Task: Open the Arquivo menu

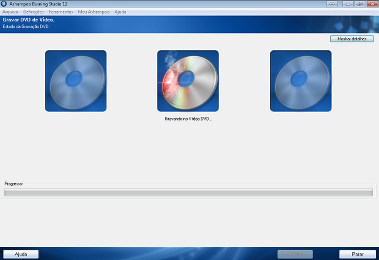Action: [10, 12]
